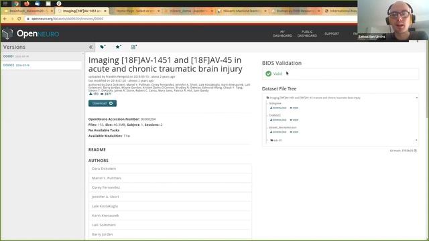Switch to the International Neuro browser tab

341,11
